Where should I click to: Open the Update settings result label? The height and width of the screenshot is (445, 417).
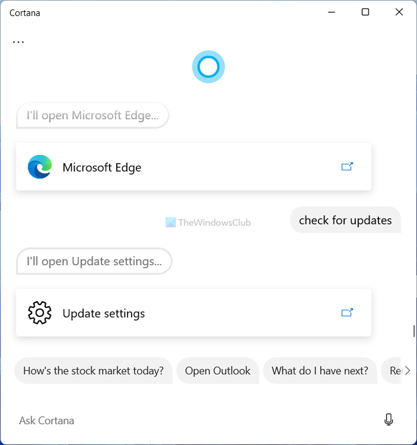click(104, 313)
